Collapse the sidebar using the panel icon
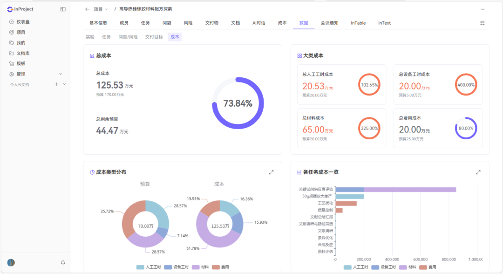The width and height of the screenshot is (503, 274). click(x=63, y=9)
